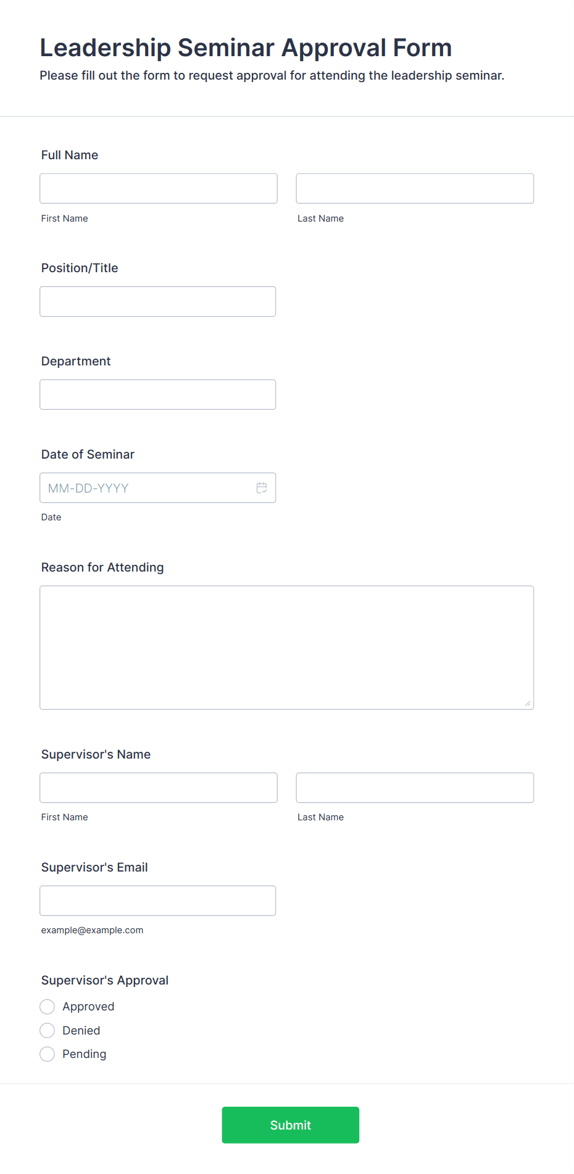Viewport: 574px width, 1174px height.
Task: Click the Leadership Seminar Approval Form heading
Action: pos(246,48)
